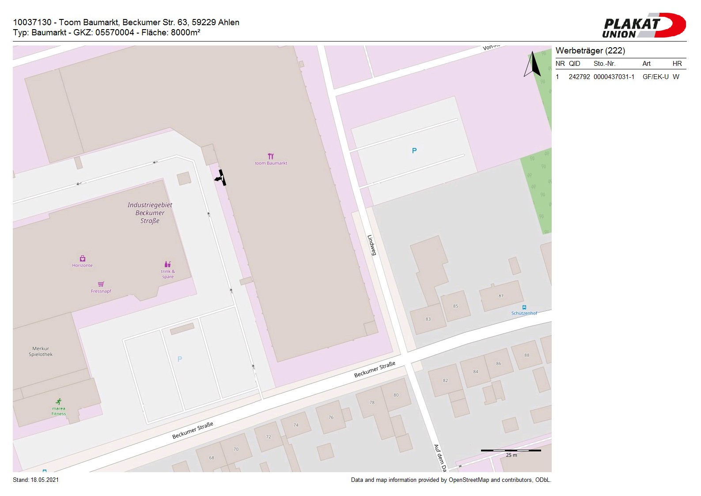Image resolution: width=701 pixels, height=496 pixels.
Task: Select building number 83 on the map
Action: tap(428, 319)
